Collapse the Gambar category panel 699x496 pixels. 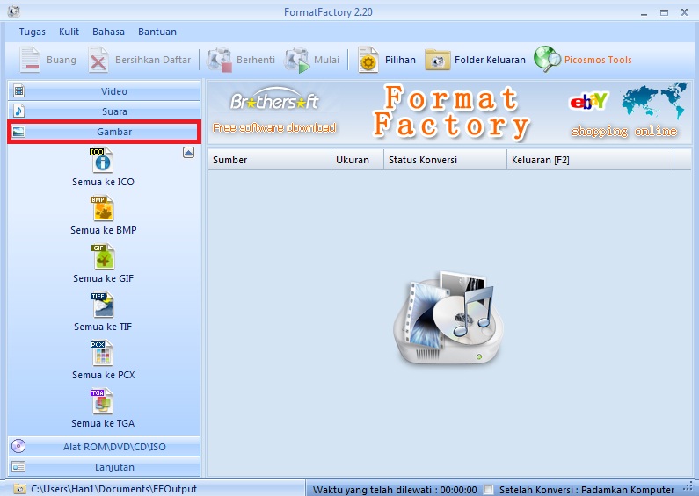[x=104, y=132]
